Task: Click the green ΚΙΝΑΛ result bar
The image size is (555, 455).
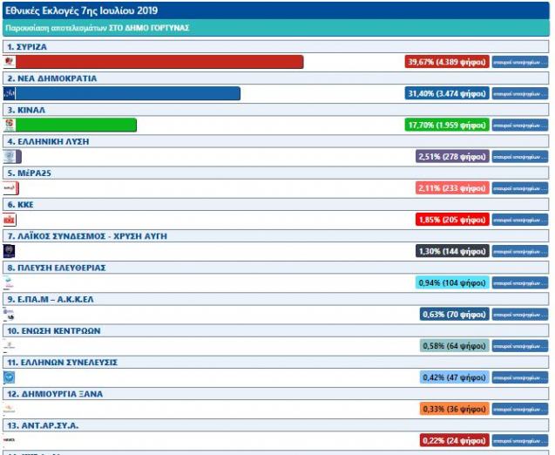Action: tap(76, 125)
